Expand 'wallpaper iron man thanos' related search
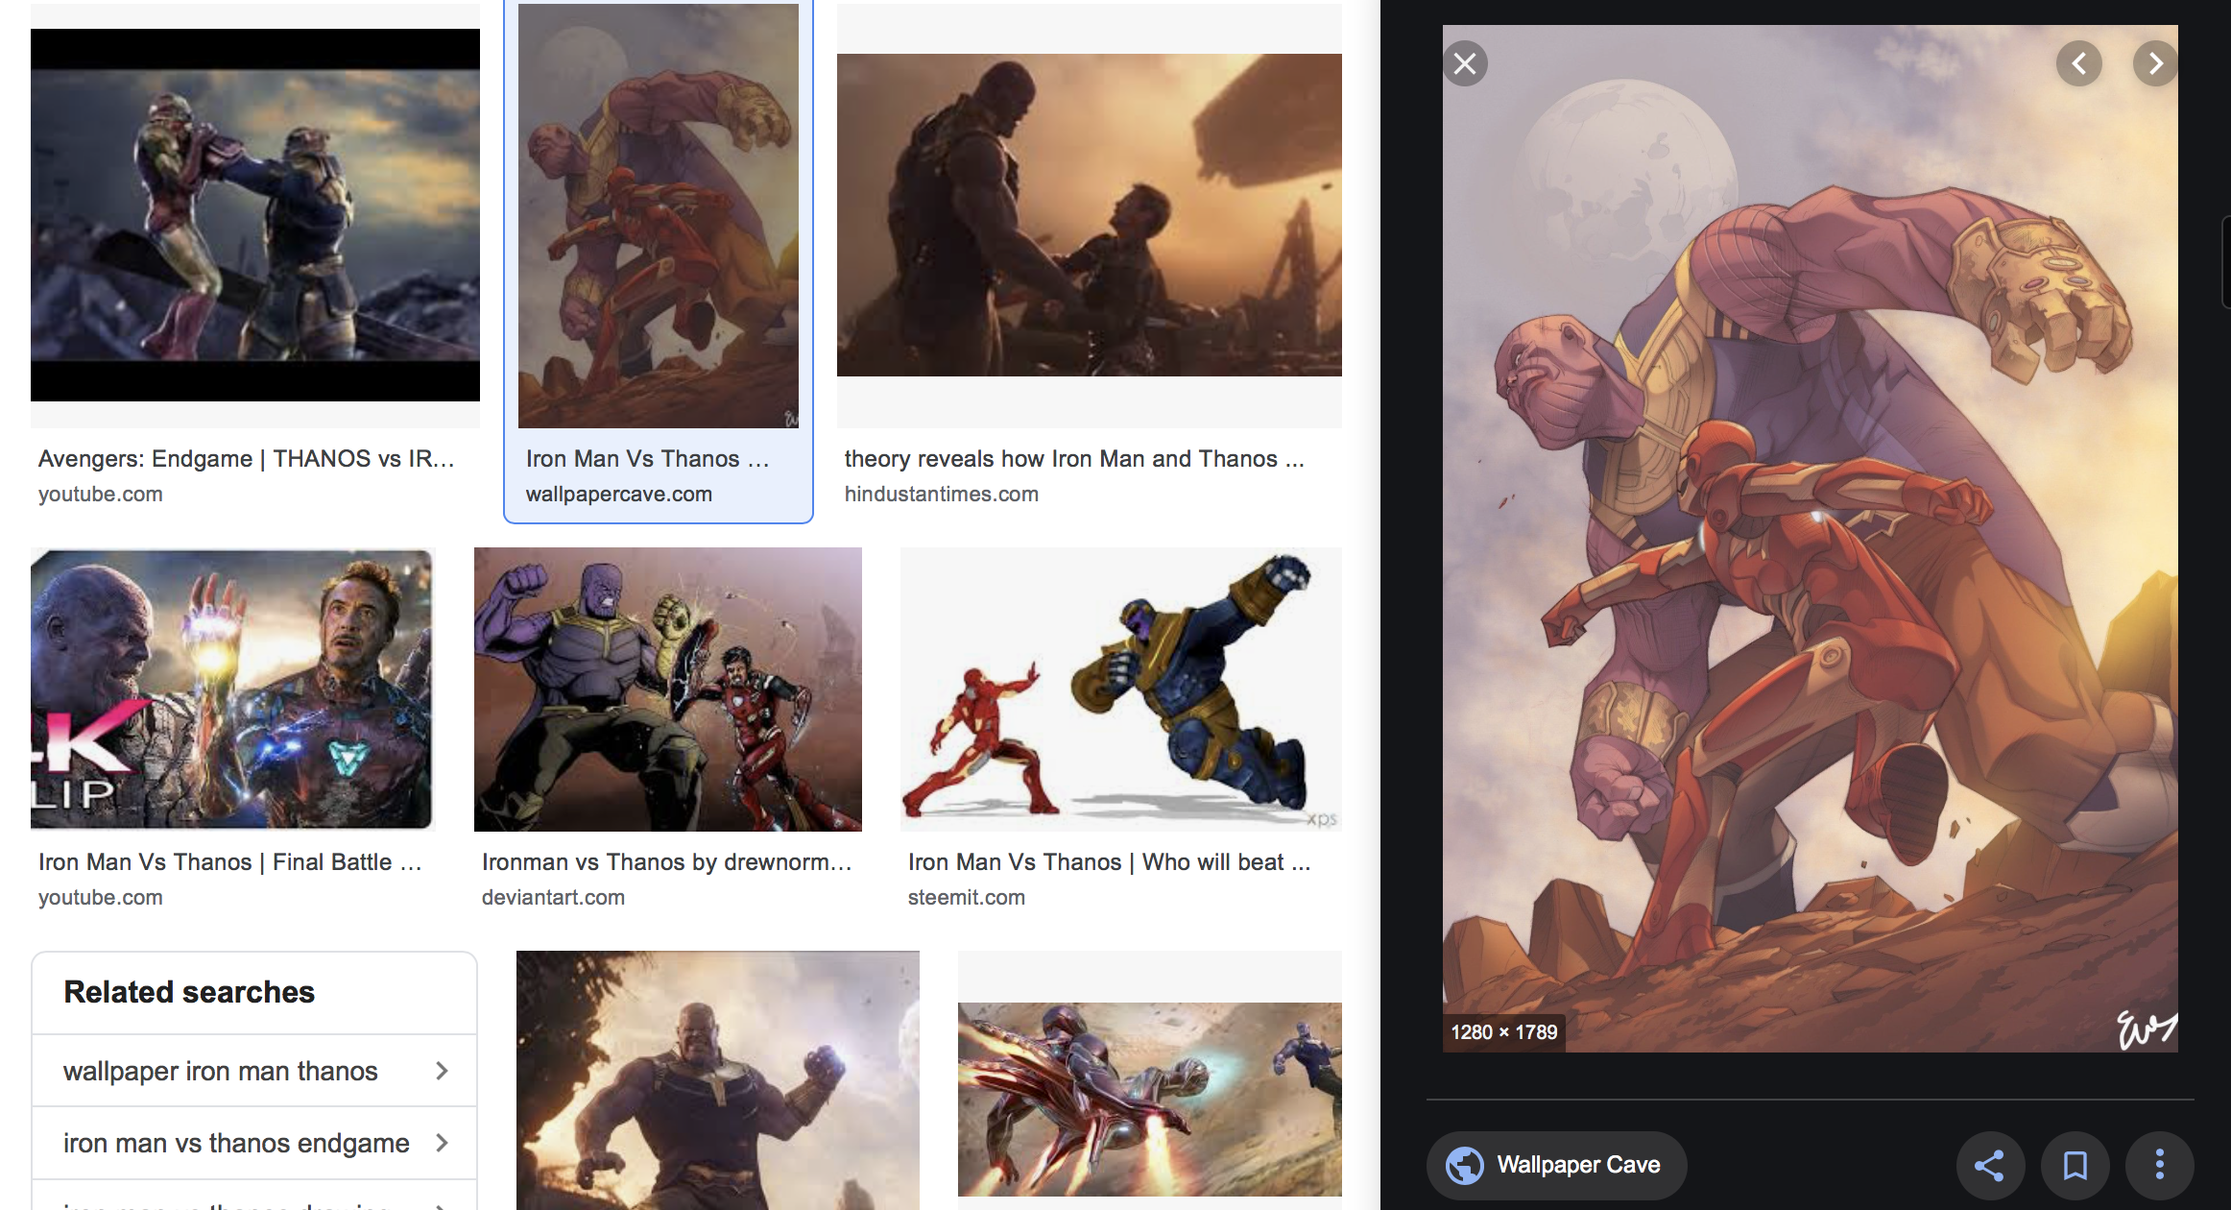 click(x=254, y=1071)
